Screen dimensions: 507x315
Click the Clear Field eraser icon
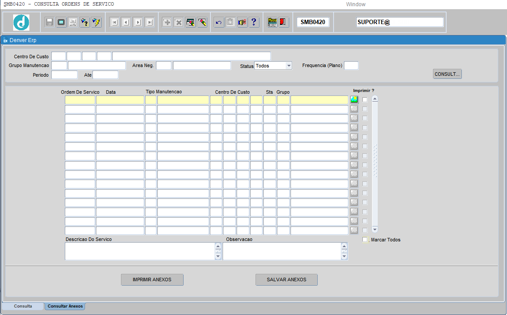pos(202,22)
